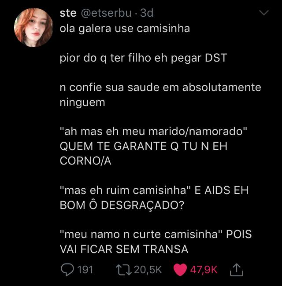Click the word "absolutamente" in the tweet
Image resolution: width=282 pixels, height=286 pixels.
pyautogui.click(x=222, y=87)
